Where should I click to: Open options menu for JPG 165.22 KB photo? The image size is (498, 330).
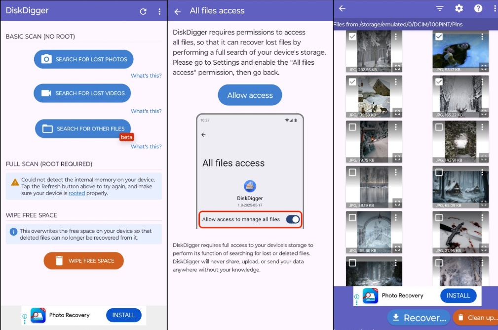(x=482, y=82)
